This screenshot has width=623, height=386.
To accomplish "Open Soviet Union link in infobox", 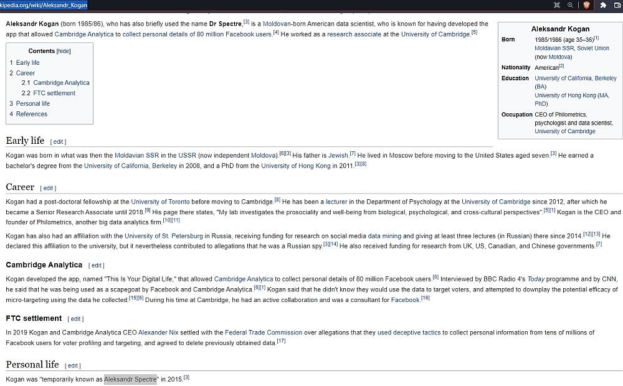I will click(593, 48).
